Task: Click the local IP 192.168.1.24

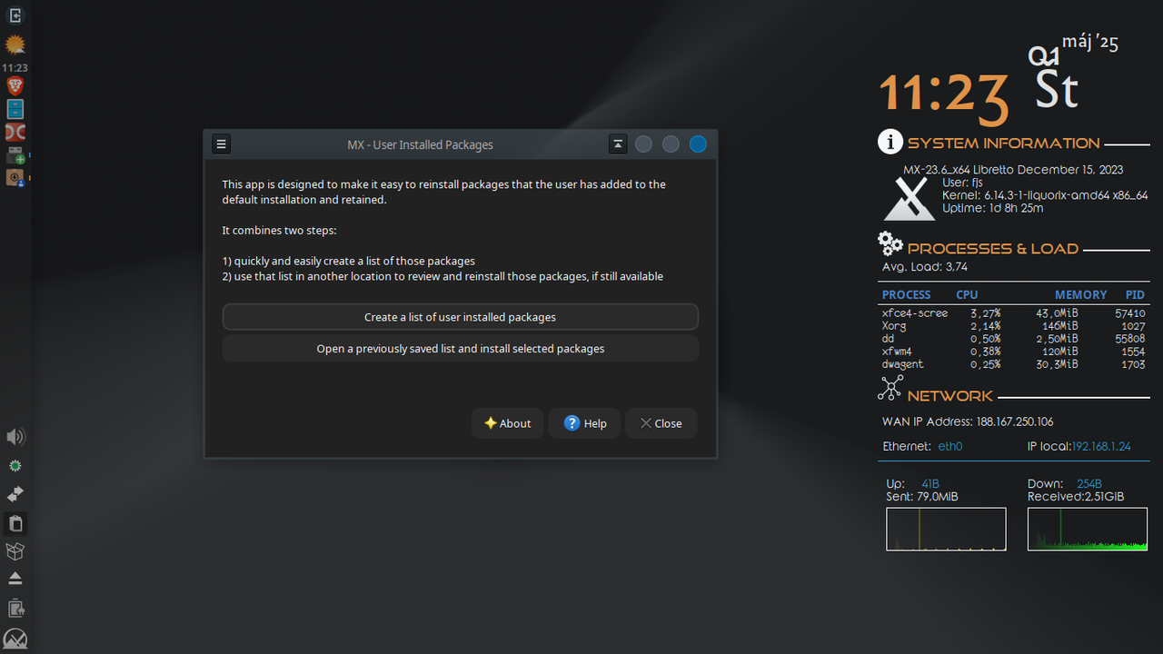Action: [x=1101, y=447]
